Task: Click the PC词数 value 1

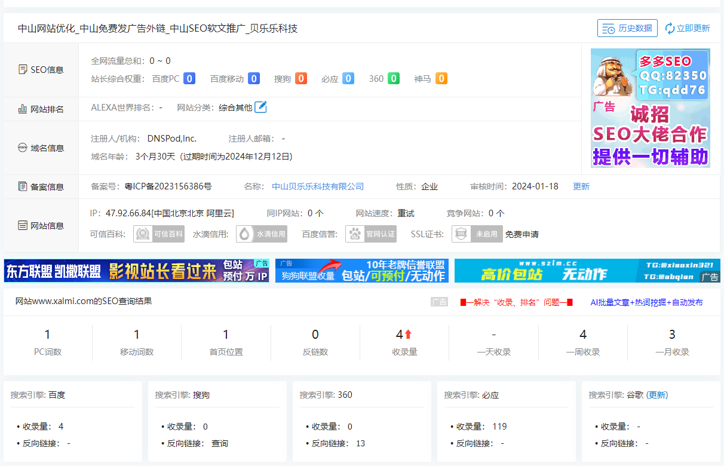Action: pyautogui.click(x=48, y=335)
